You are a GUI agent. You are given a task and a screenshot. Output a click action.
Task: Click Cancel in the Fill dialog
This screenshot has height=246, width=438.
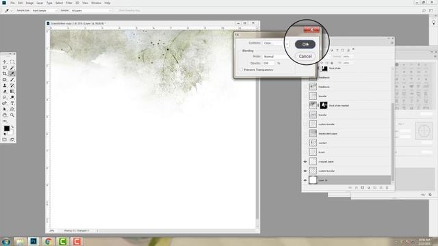click(x=305, y=56)
